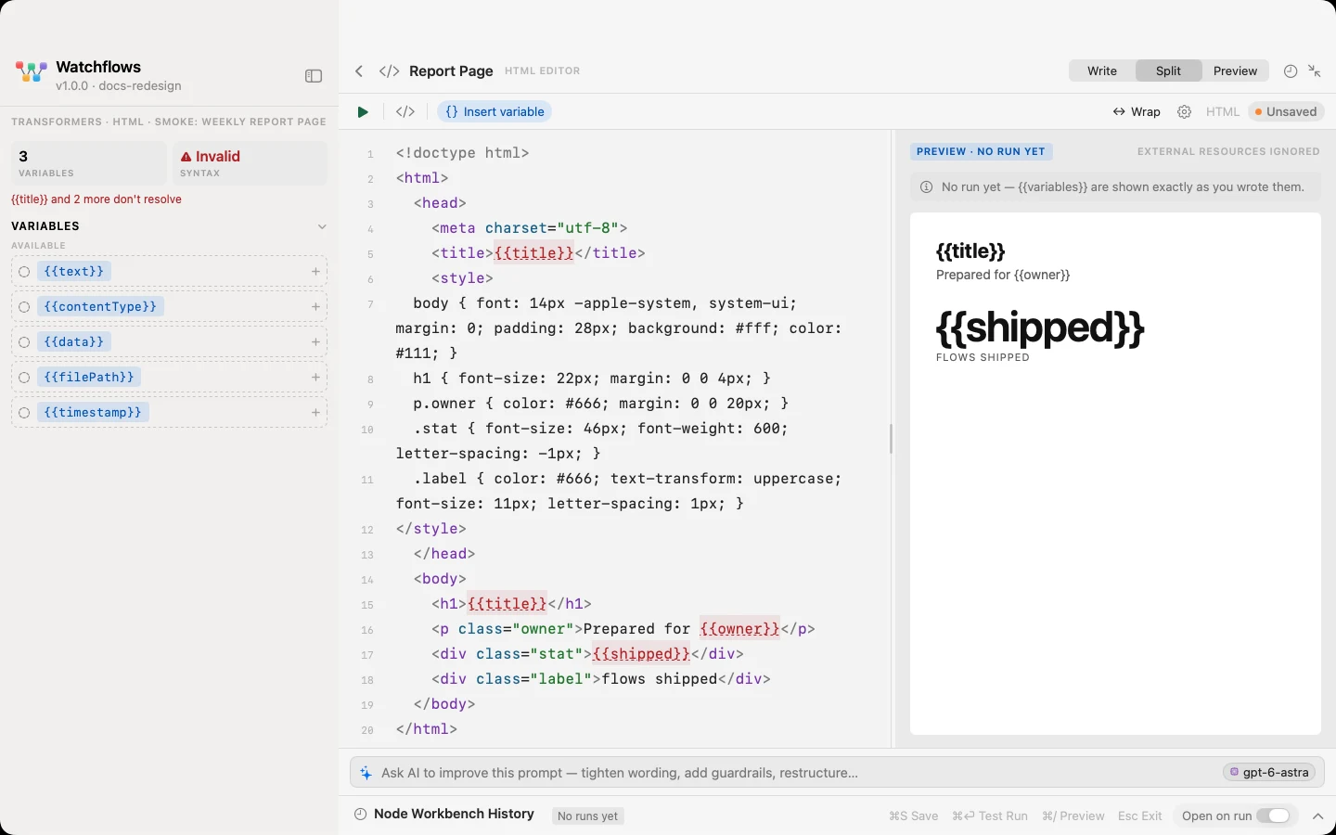Select the {{text}} radio circle
This screenshot has width=1336, height=835.
click(x=24, y=272)
